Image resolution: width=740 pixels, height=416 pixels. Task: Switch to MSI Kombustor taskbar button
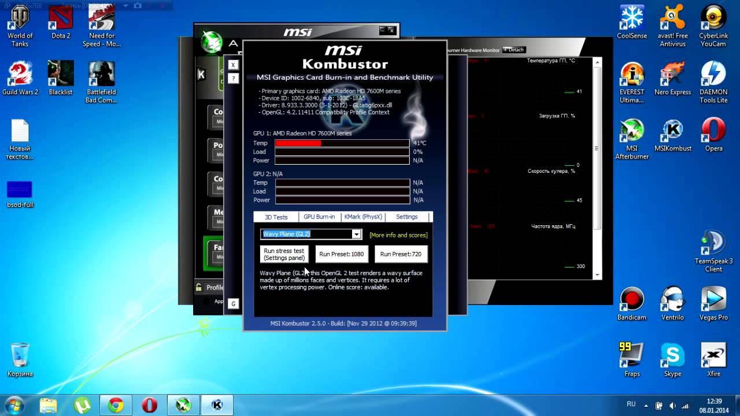pyautogui.click(x=217, y=405)
